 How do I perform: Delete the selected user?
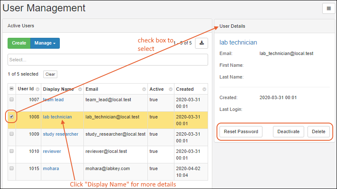click(318, 131)
